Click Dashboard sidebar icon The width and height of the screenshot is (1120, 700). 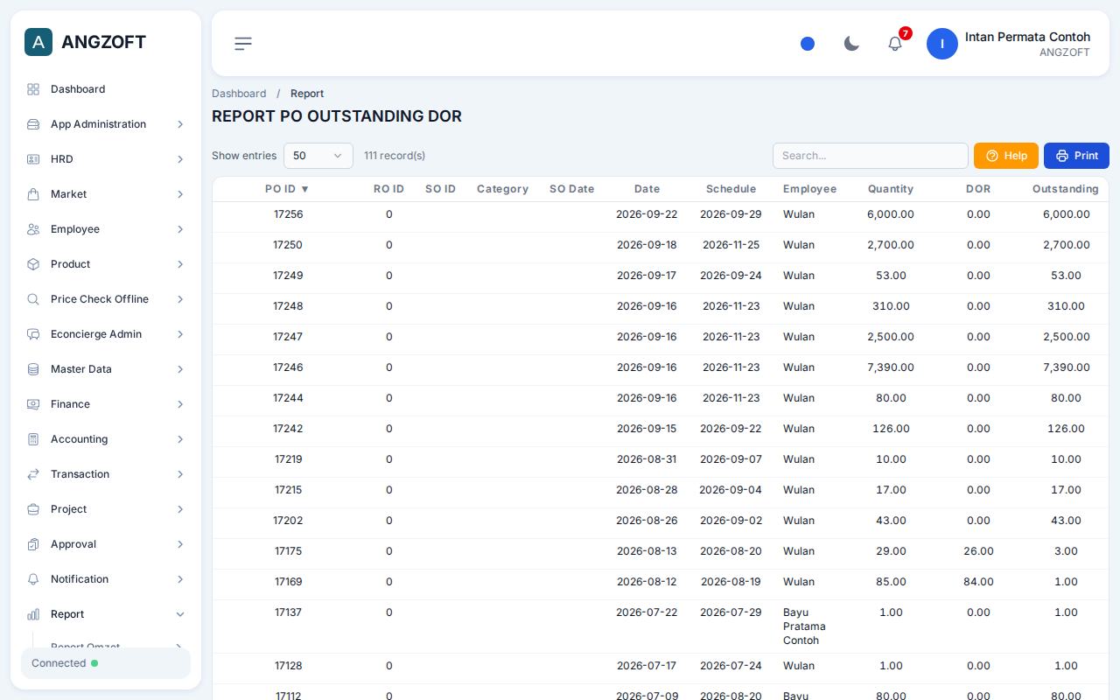(33, 89)
